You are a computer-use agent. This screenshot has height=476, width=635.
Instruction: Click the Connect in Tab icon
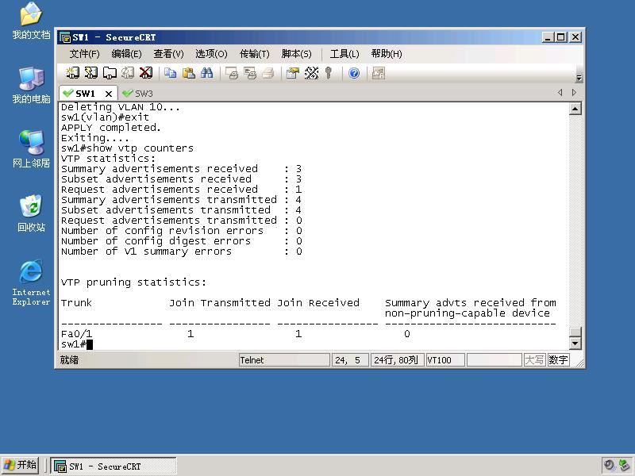coord(110,73)
